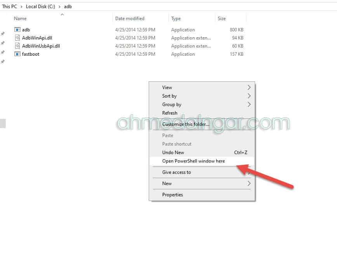Screen dimensions: 337x254
Task: Expand the dropdown arrow after Local Disk (C:)
Action: 59,7
